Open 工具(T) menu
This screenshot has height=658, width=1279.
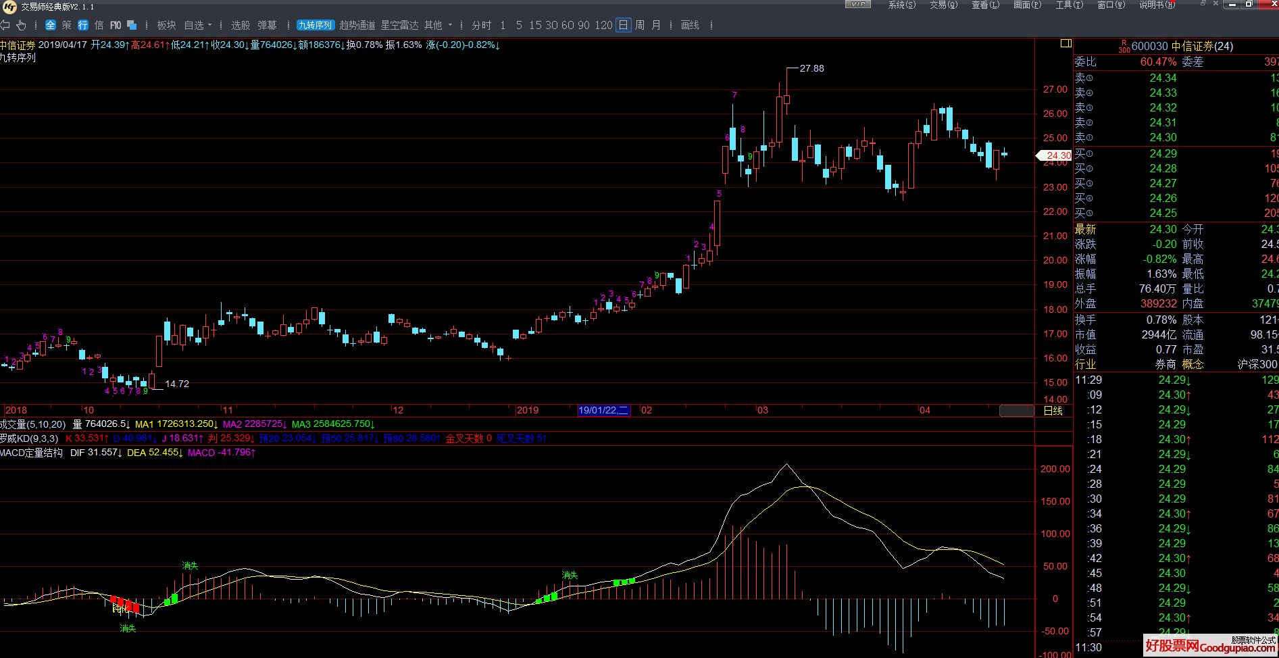(1070, 5)
